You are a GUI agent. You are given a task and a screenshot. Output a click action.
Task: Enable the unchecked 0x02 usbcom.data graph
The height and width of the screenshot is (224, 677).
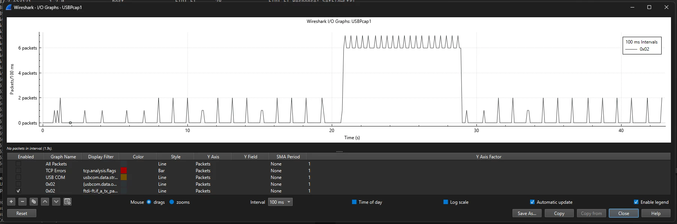point(18,184)
